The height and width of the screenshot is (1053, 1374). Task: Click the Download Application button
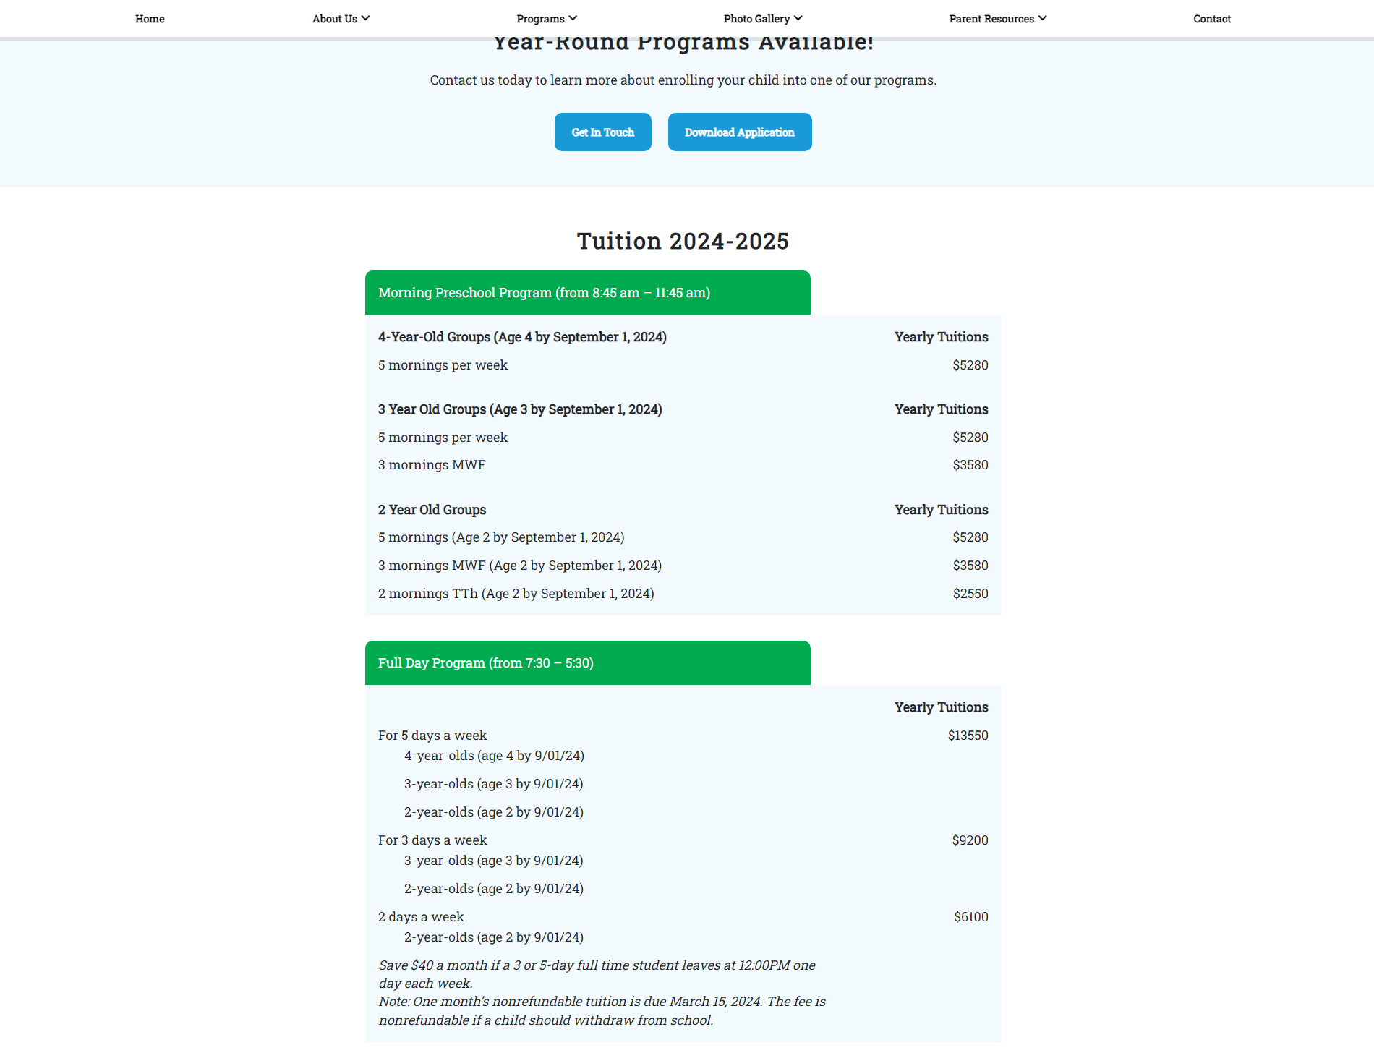[740, 132]
